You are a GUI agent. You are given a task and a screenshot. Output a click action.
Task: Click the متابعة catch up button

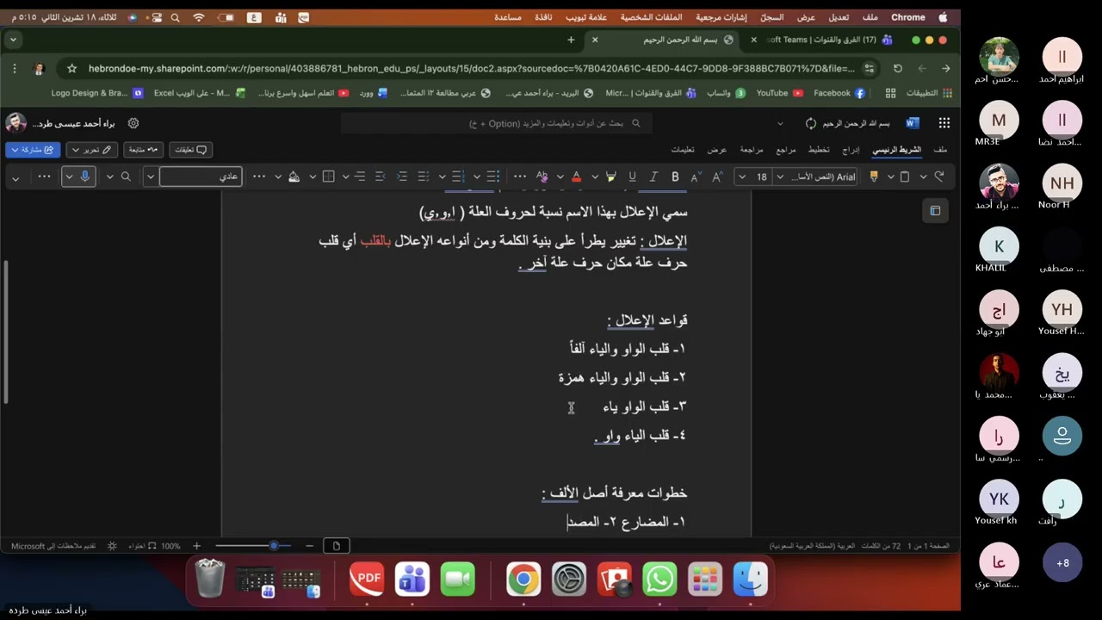144,150
